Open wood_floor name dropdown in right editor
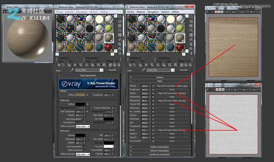This screenshot has height=162, width=274. [173, 70]
